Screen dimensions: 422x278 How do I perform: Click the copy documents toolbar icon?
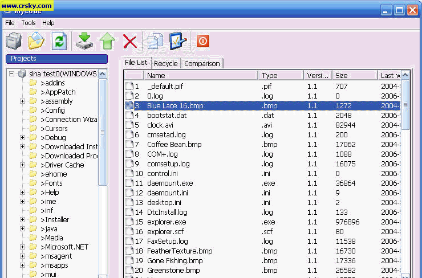pyautogui.click(x=155, y=41)
